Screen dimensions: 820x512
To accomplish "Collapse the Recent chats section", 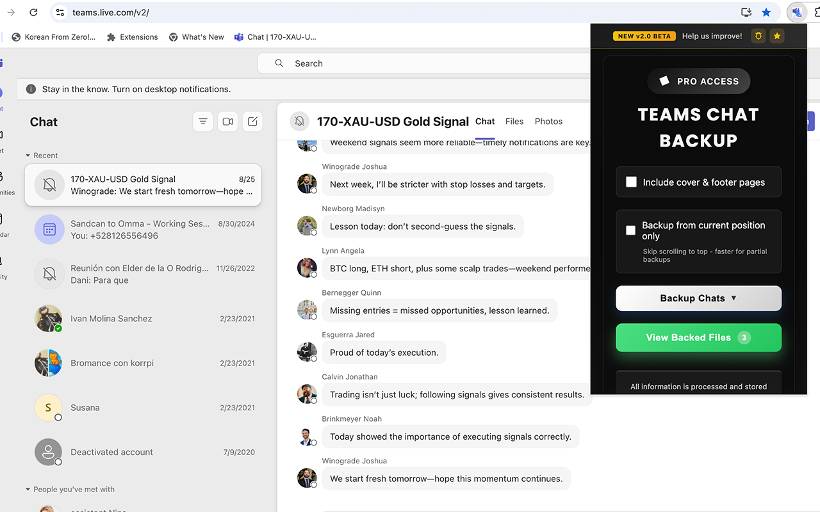I will pos(41,156).
